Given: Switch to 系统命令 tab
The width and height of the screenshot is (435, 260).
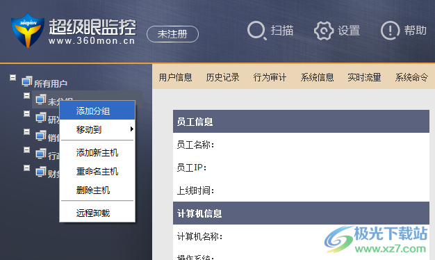Looking at the screenshot, I should 411,77.
